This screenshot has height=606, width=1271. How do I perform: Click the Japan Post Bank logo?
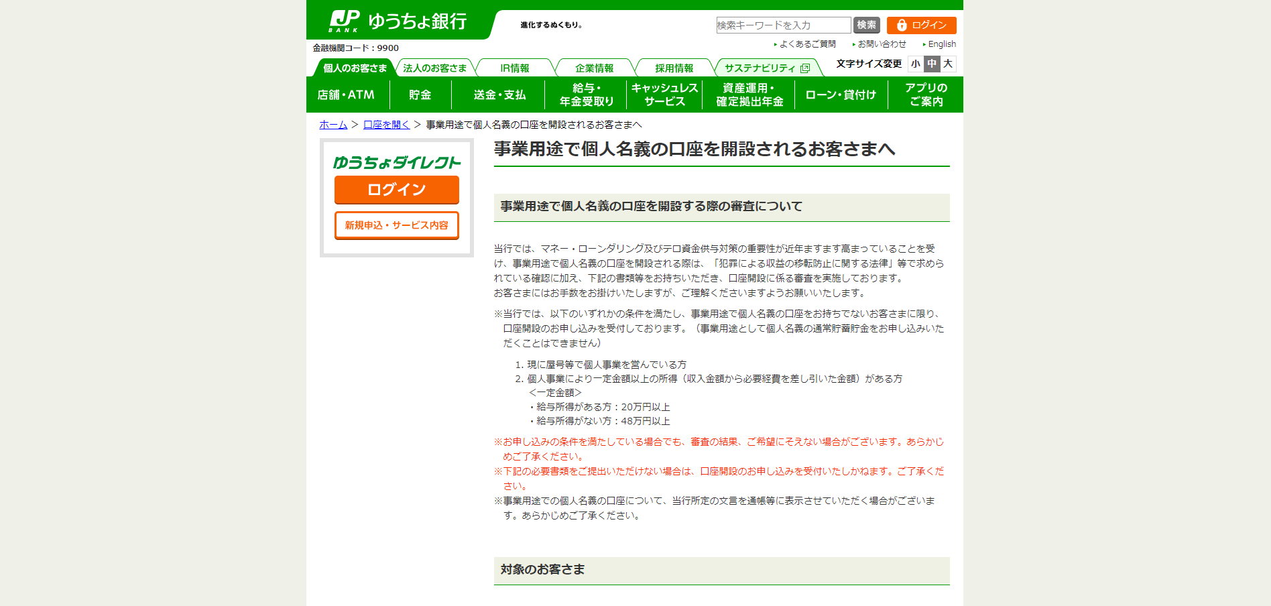click(398, 21)
